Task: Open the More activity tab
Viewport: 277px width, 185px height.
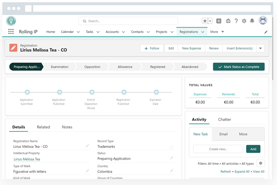Action: [x=243, y=134]
